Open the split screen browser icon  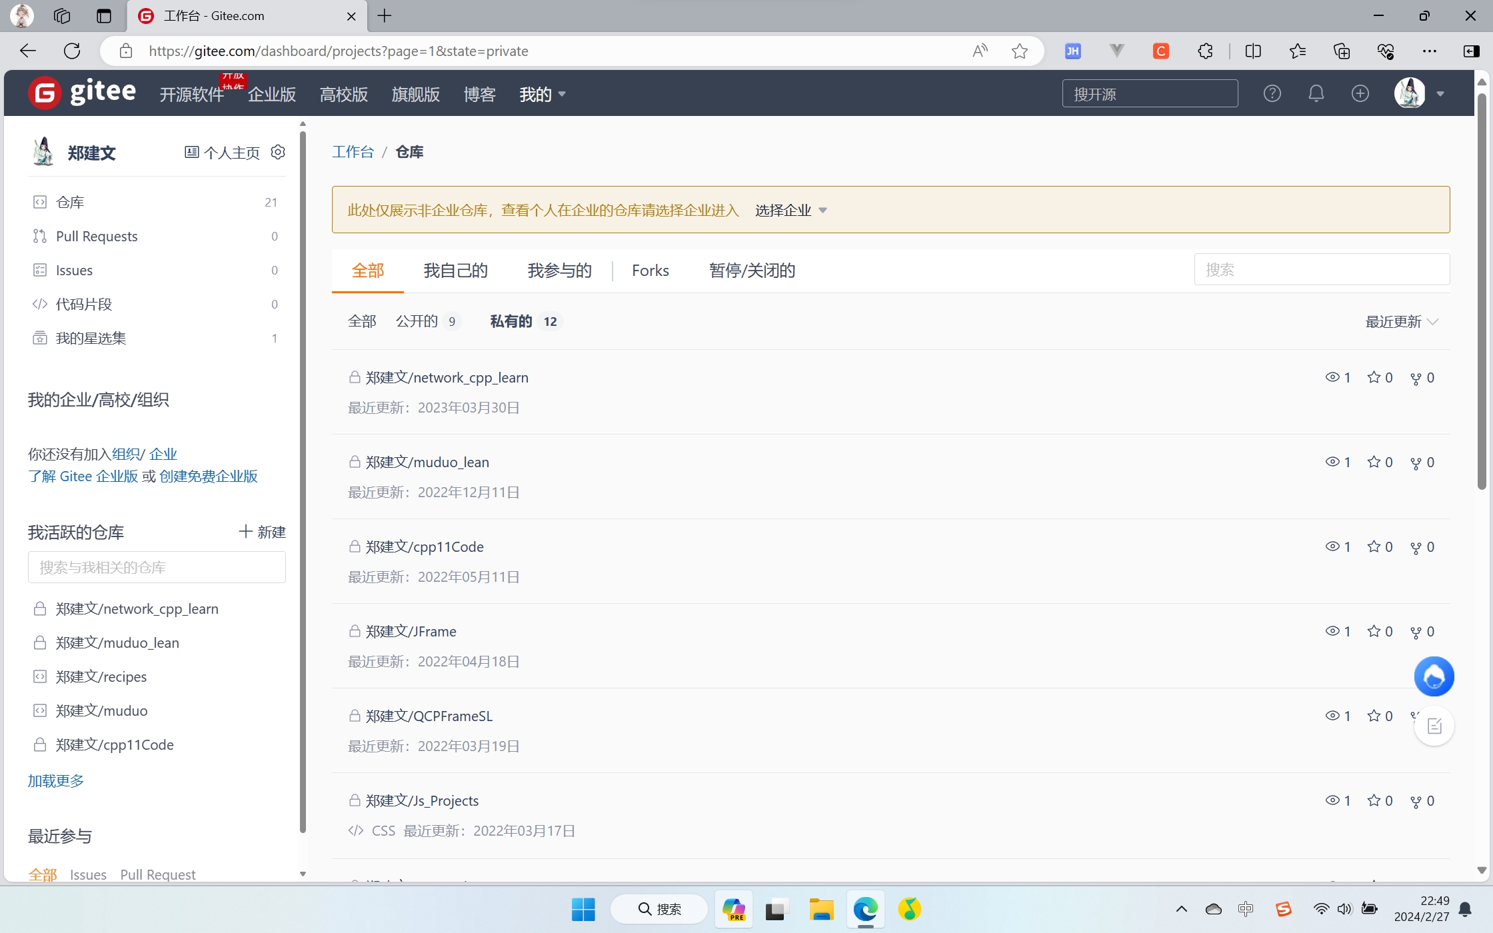[x=1253, y=51]
